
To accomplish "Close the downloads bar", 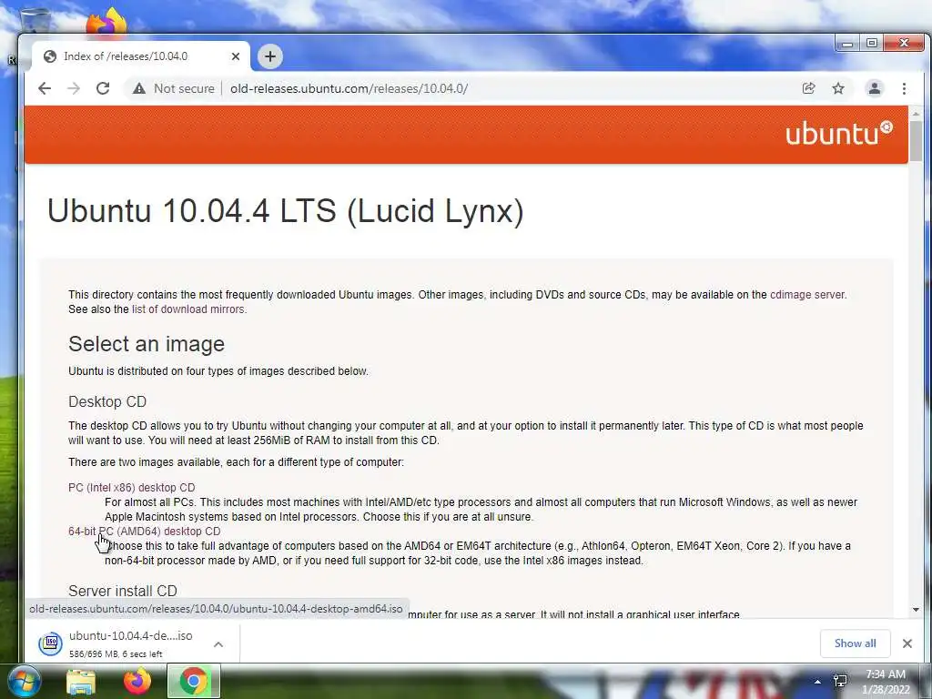I will (907, 643).
